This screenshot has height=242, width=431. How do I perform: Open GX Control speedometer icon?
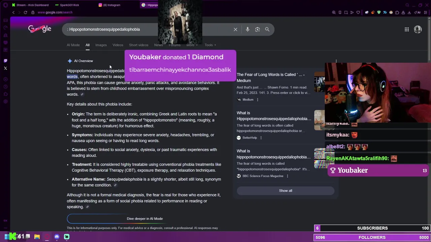coord(5,28)
